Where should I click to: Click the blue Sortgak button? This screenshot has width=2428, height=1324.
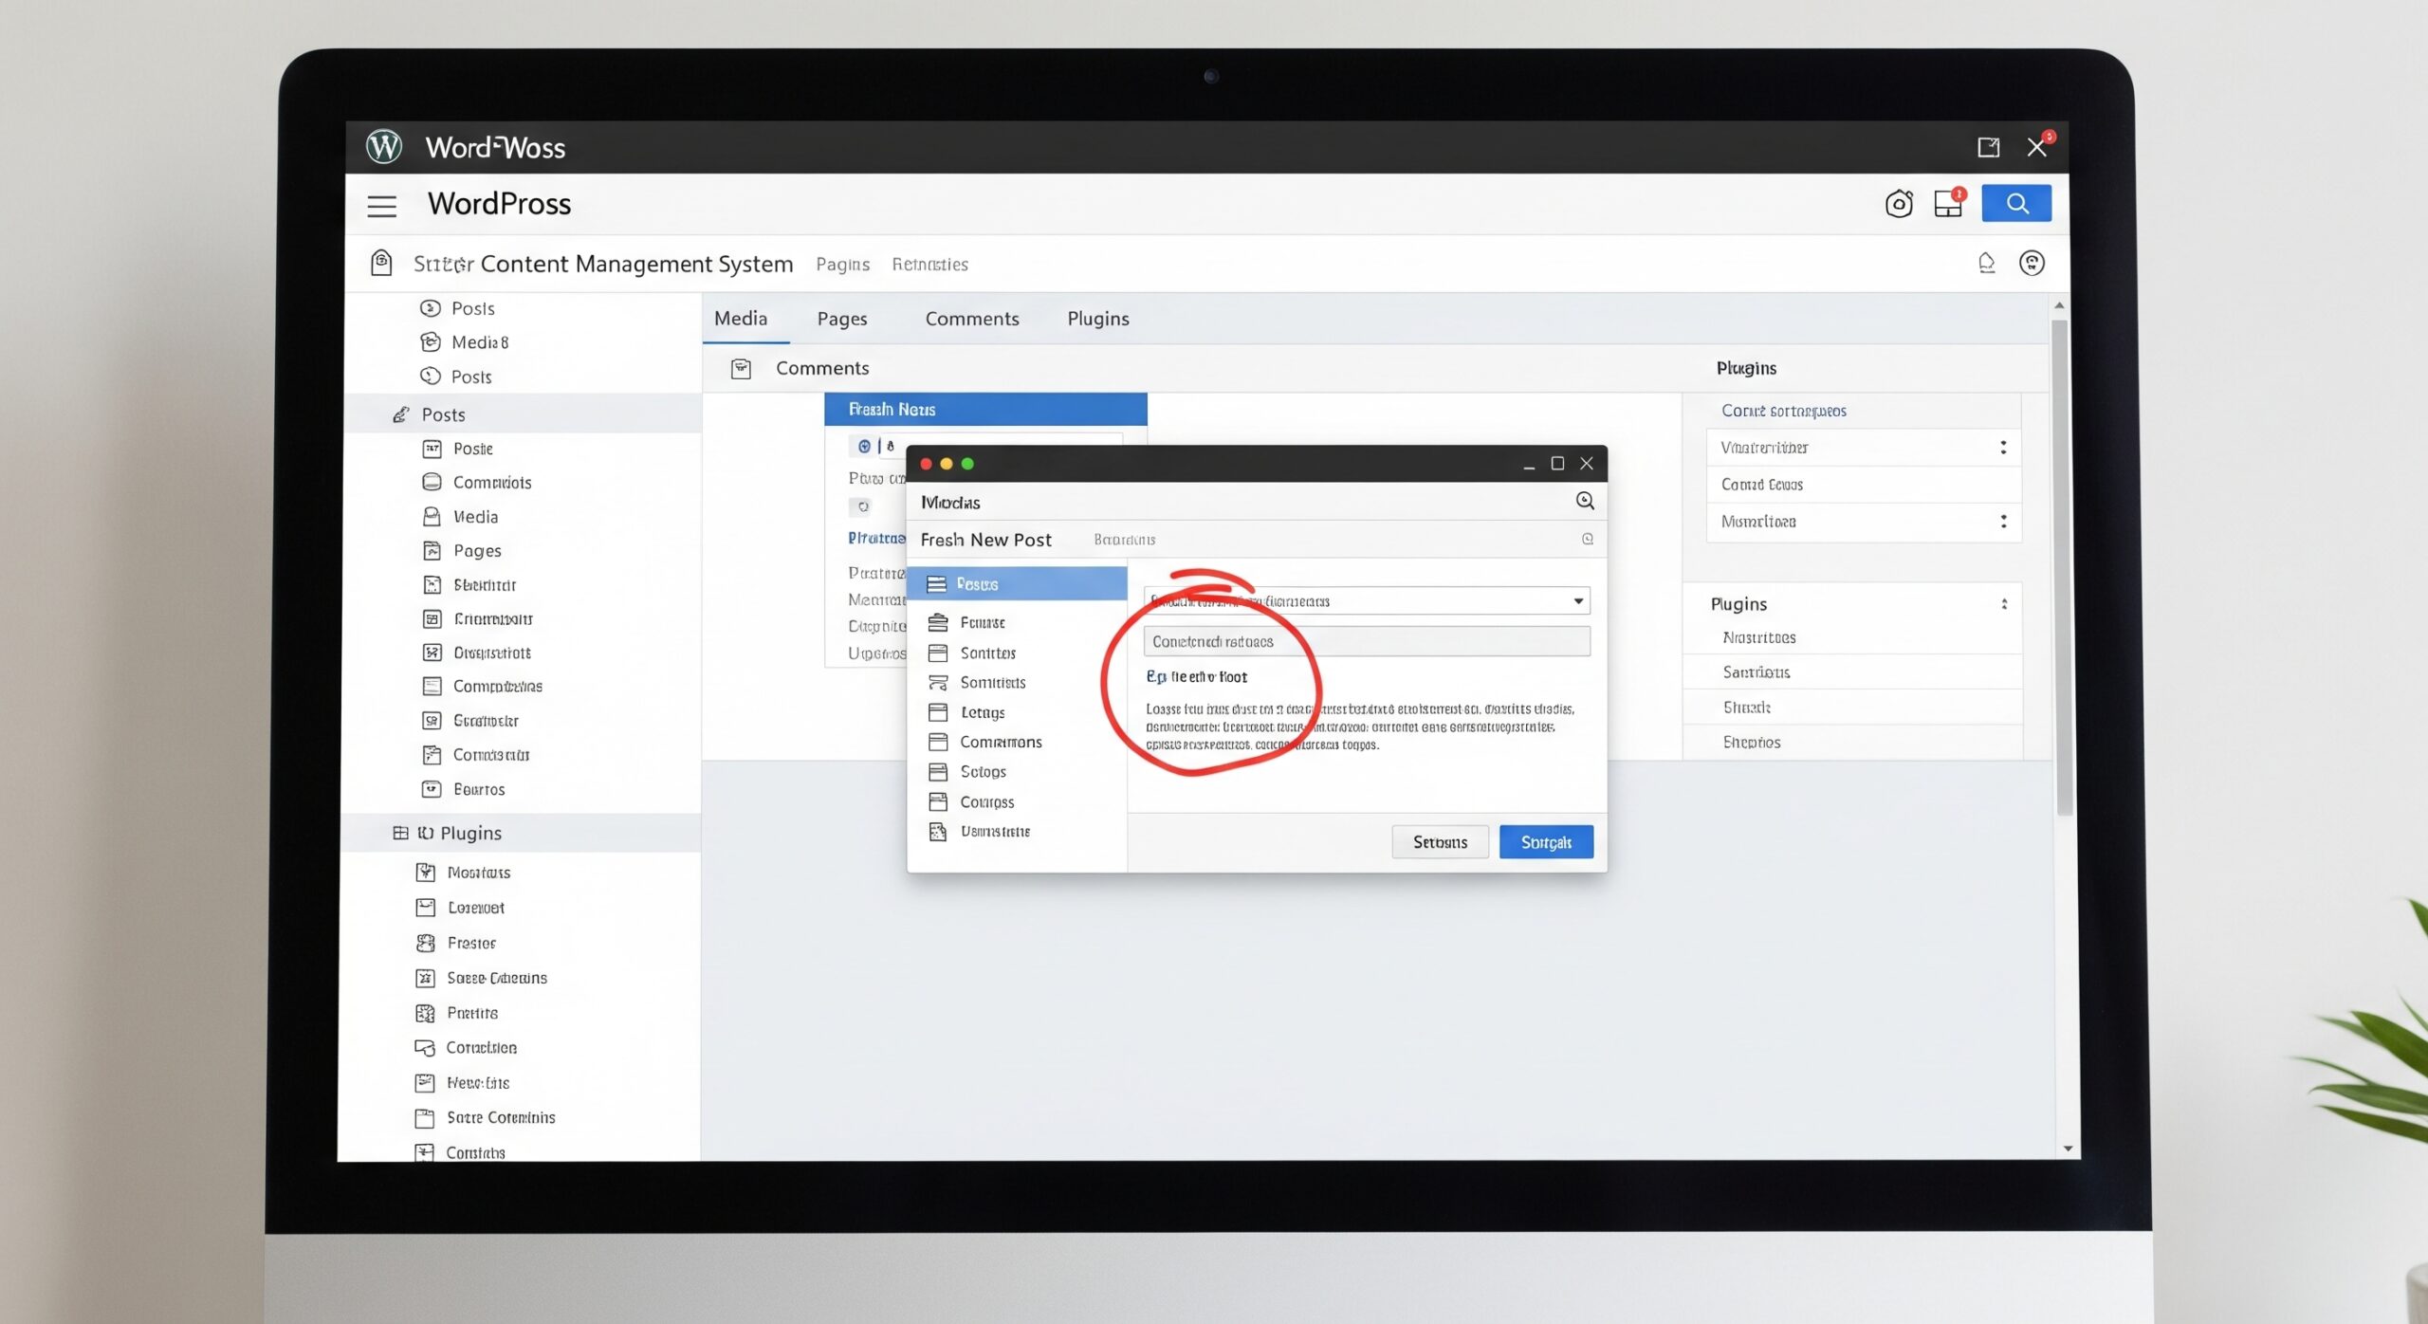click(x=1546, y=841)
